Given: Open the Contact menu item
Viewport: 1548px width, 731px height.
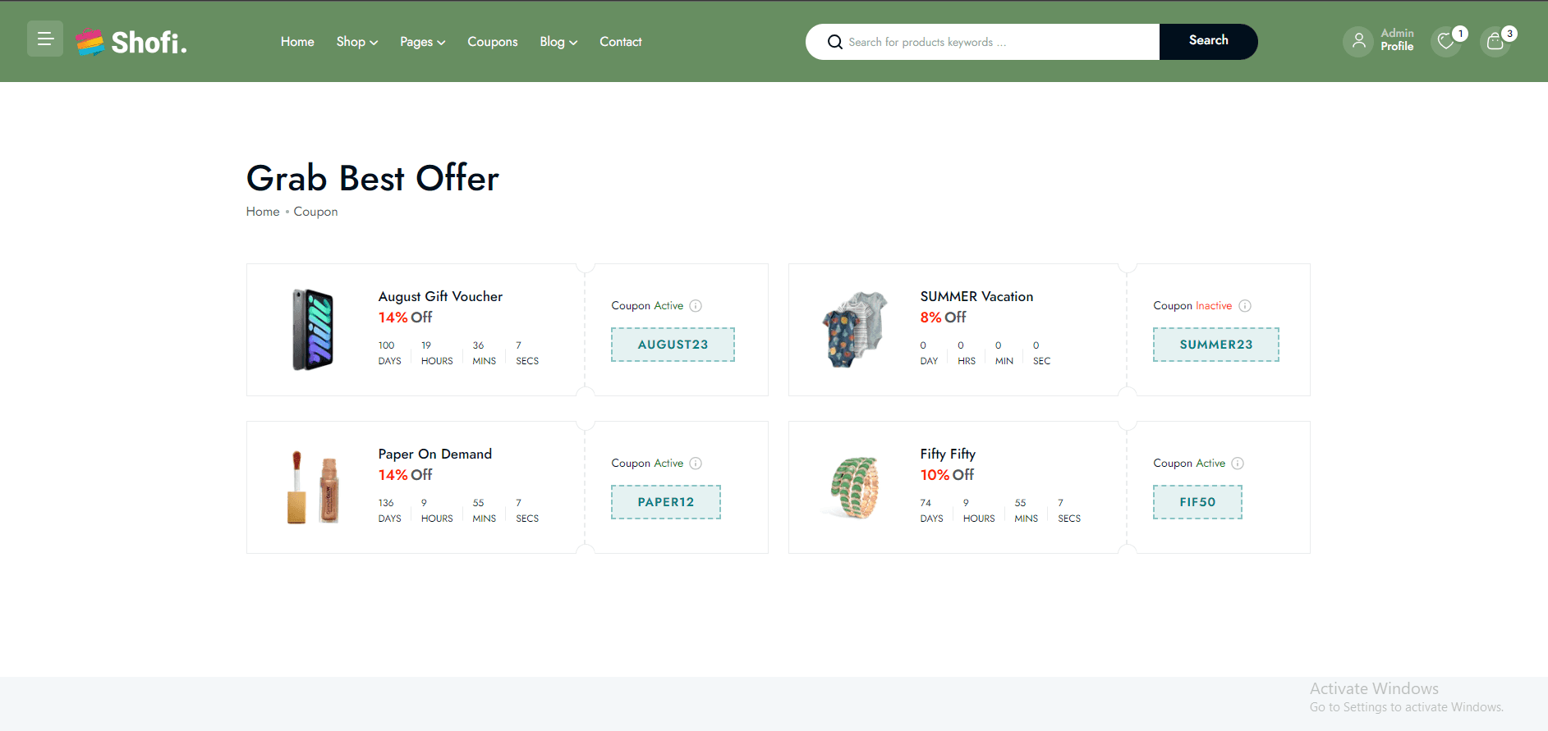Looking at the screenshot, I should coord(620,42).
